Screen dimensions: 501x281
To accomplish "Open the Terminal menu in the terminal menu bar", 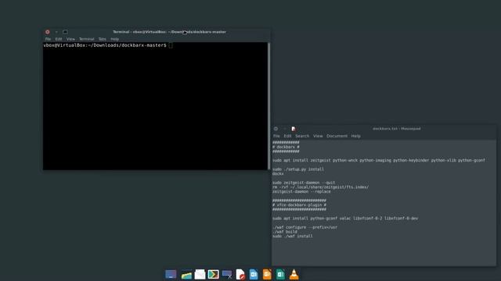I will click(87, 39).
